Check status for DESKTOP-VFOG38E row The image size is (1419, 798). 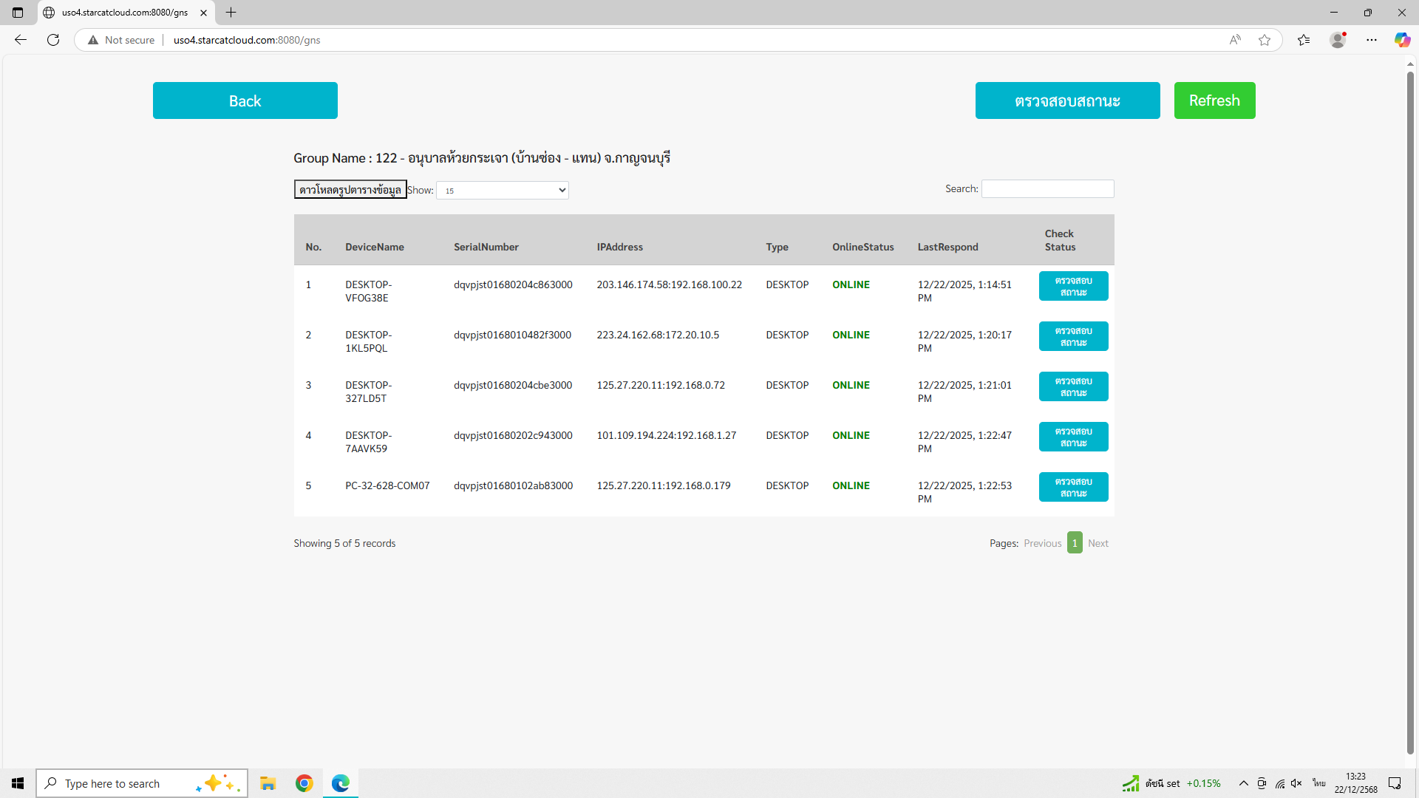[x=1073, y=286]
